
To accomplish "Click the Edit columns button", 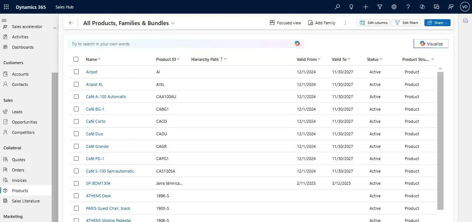I will [x=374, y=23].
